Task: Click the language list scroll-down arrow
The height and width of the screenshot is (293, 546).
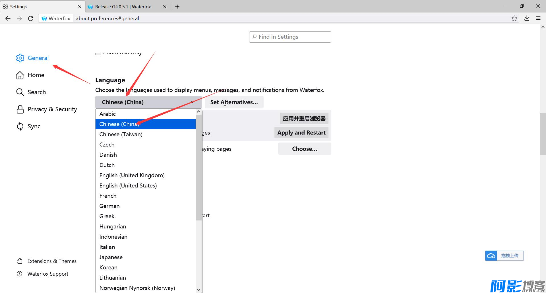Action: [x=199, y=290]
